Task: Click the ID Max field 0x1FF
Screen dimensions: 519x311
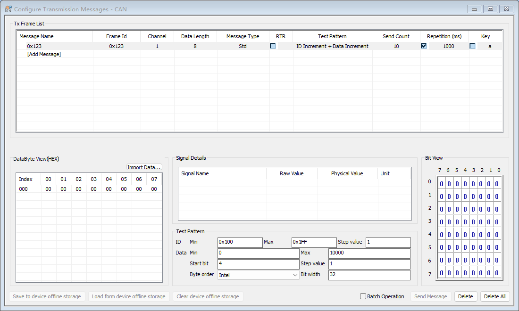Action: point(314,242)
